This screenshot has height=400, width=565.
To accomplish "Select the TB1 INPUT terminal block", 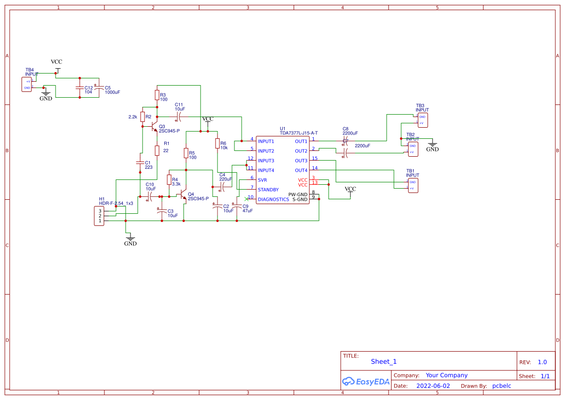I will click(x=413, y=185).
